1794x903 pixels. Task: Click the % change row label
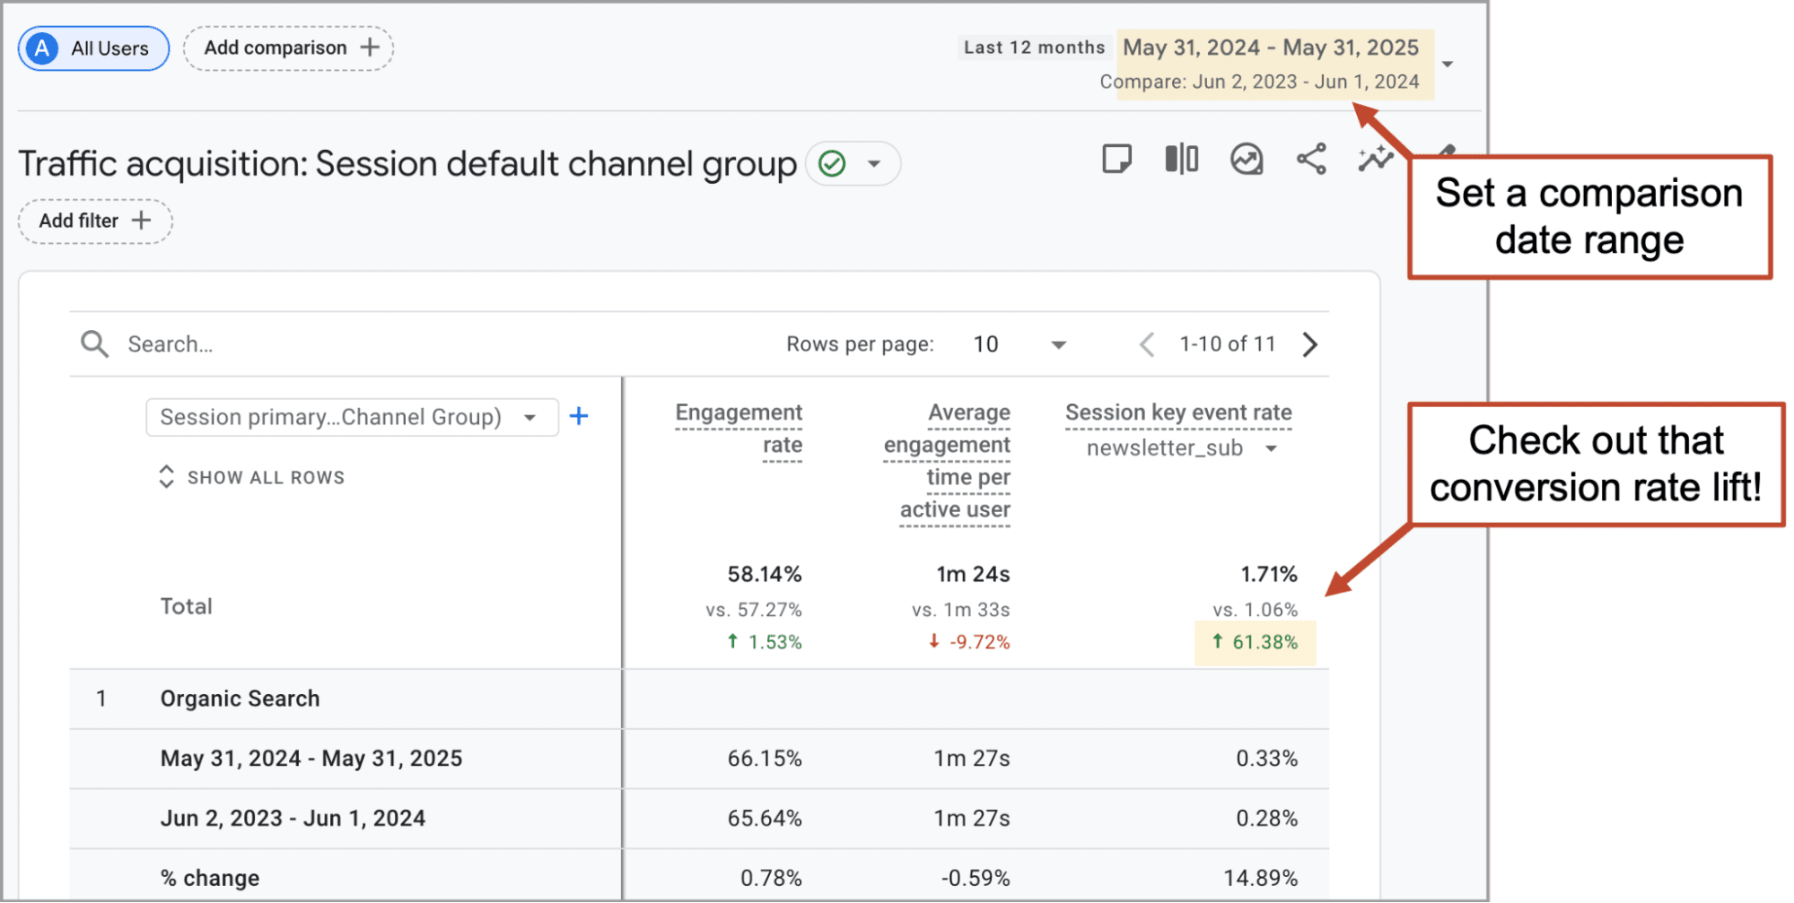(210, 879)
